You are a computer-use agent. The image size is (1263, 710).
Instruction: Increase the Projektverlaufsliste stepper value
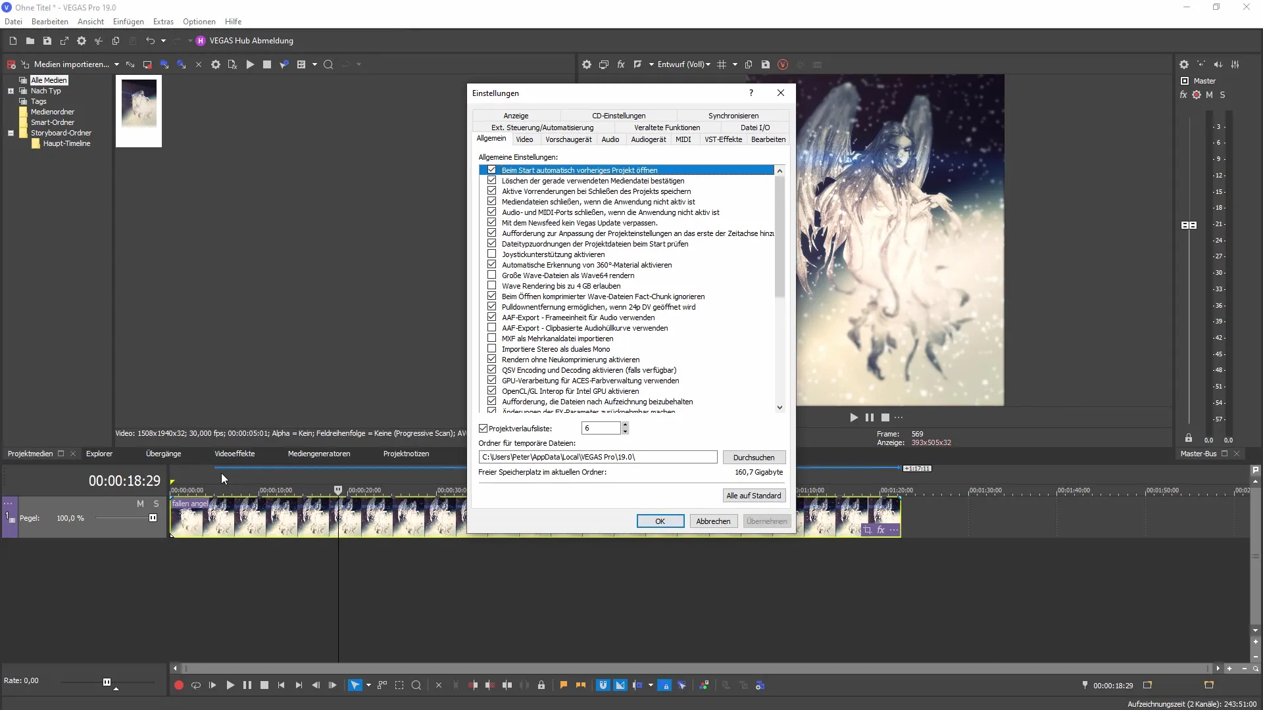[x=625, y=425]
